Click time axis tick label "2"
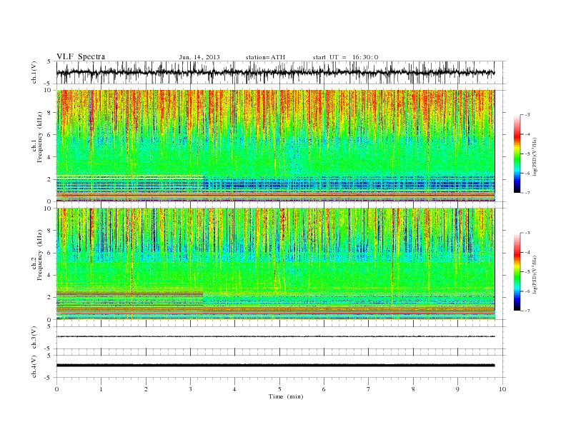566x437 pixels. [146, 389]
